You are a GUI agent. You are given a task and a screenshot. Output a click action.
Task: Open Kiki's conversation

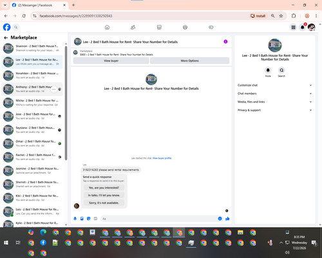tap(32, 198)
